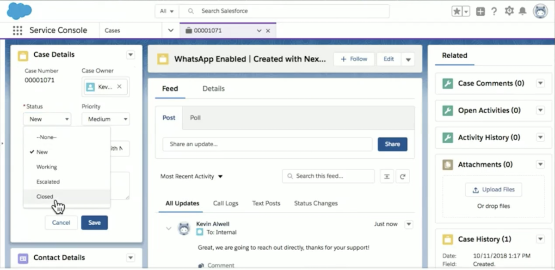Open more actions dropdown next to Edit
The image size is (555, 270).
[408, 59]
